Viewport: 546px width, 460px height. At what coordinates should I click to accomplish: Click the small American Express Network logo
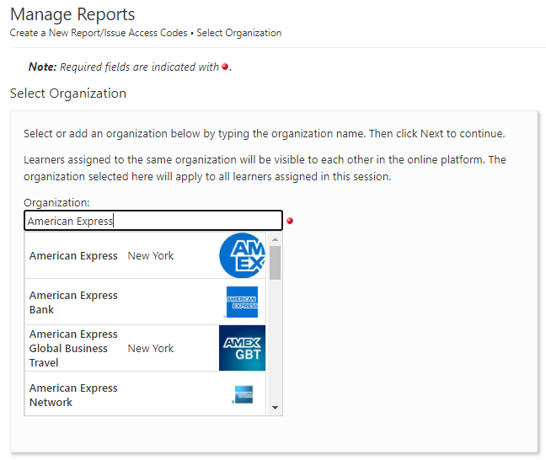243,394
